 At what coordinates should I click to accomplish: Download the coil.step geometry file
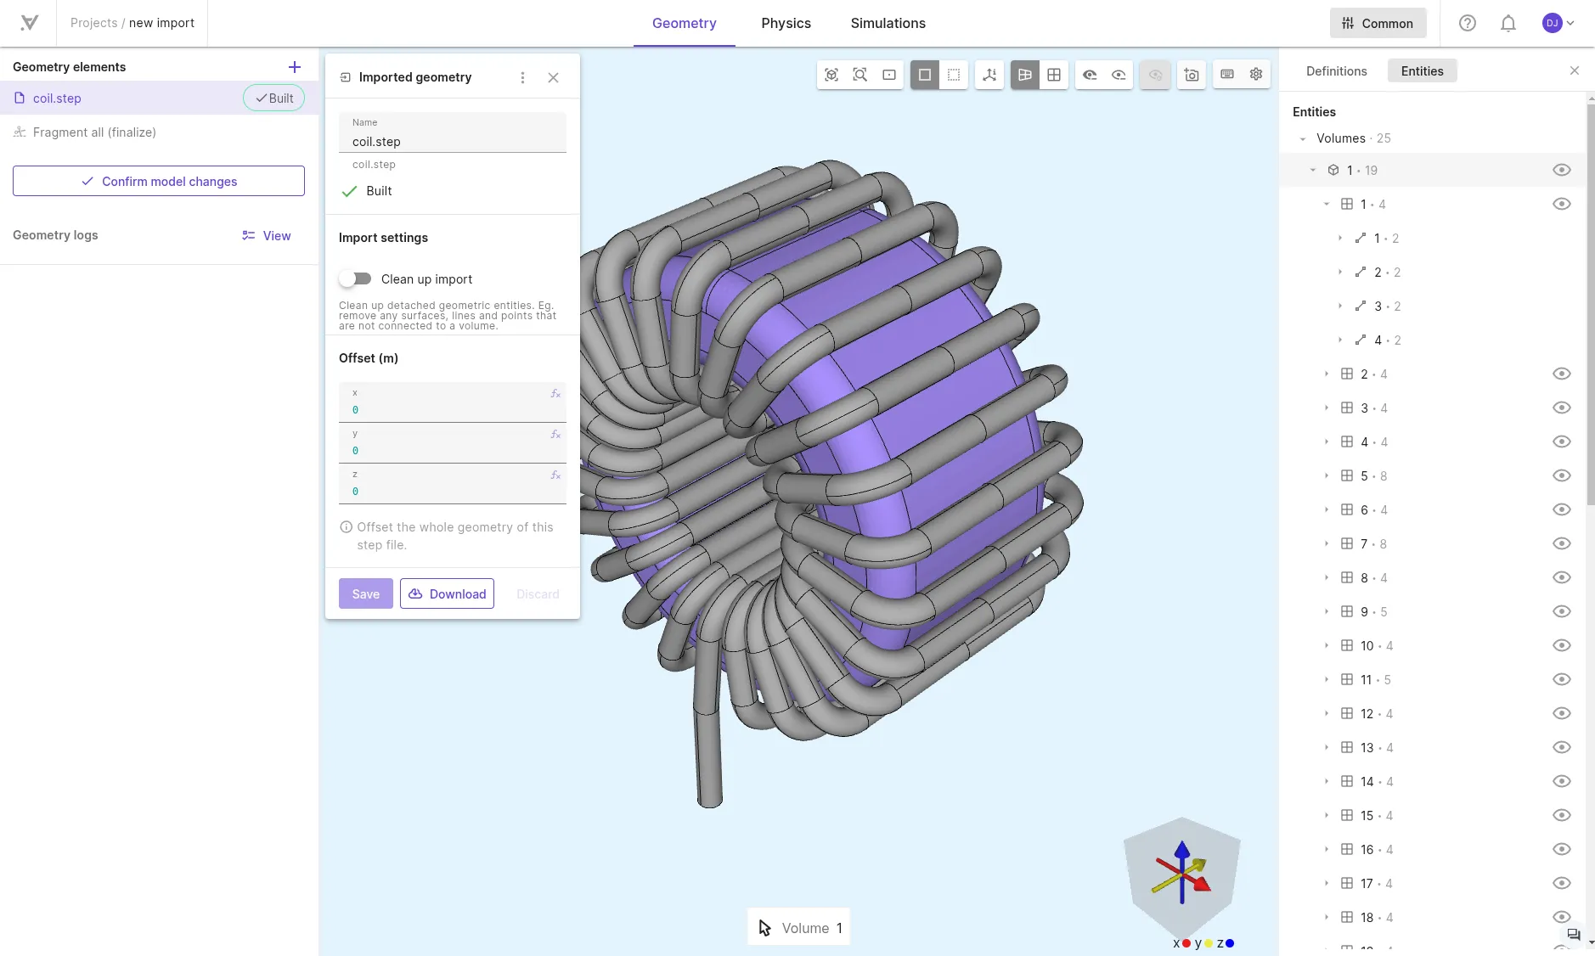[x=447, y=593]
